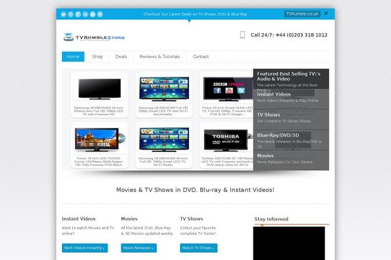Click the black video box under Stay Informed

click(x=289, y=243)
